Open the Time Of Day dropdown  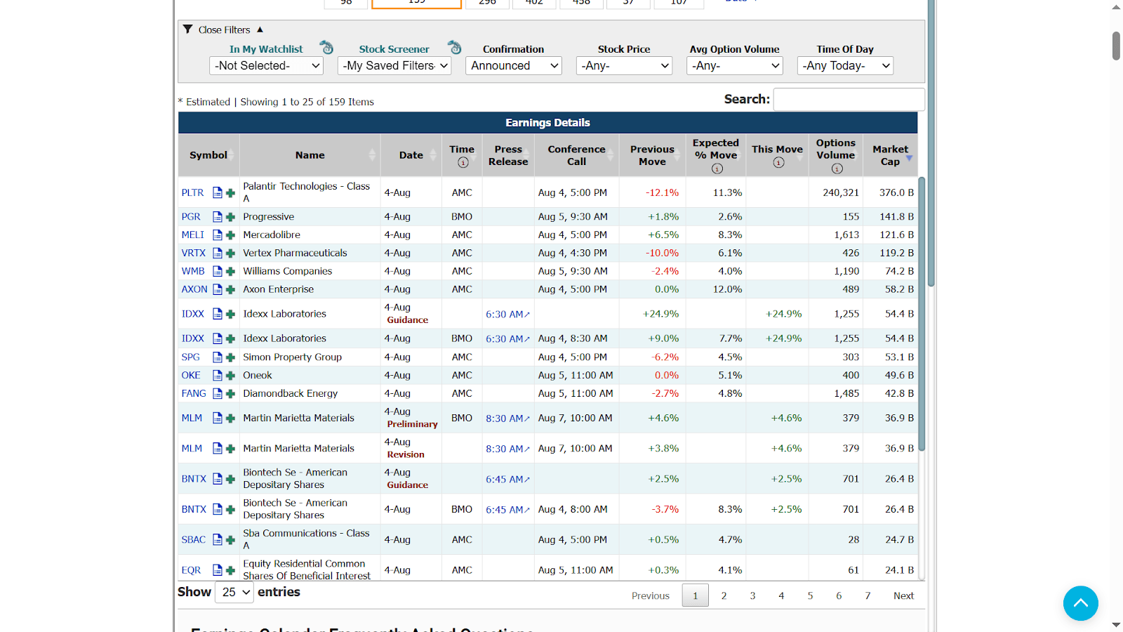(845, 66)
